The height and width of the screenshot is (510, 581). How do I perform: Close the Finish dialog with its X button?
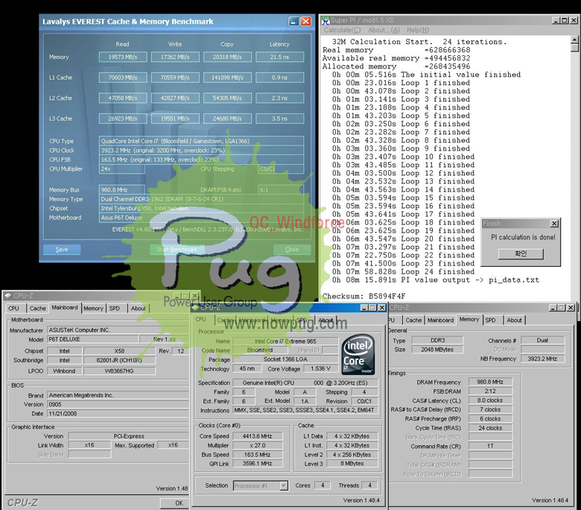[554, 223]
